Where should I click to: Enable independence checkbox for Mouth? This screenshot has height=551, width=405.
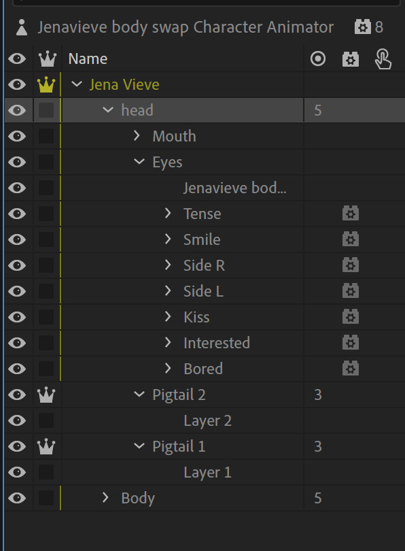46,136
